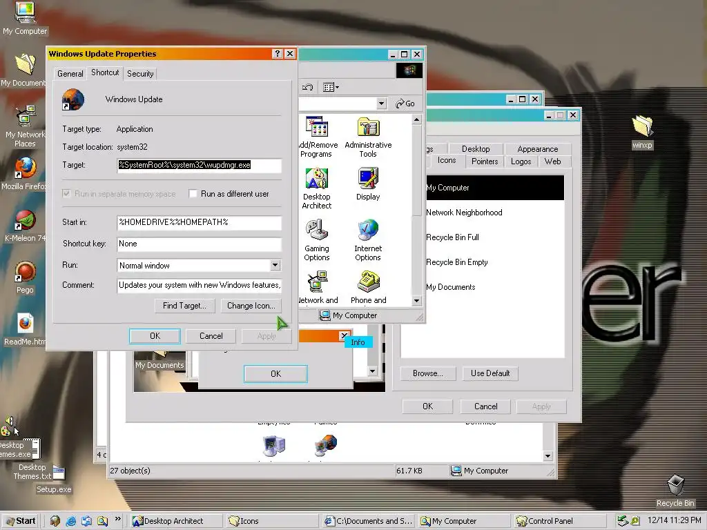Click OK in Windows Update Properties
707x530 pixels.
155,336
